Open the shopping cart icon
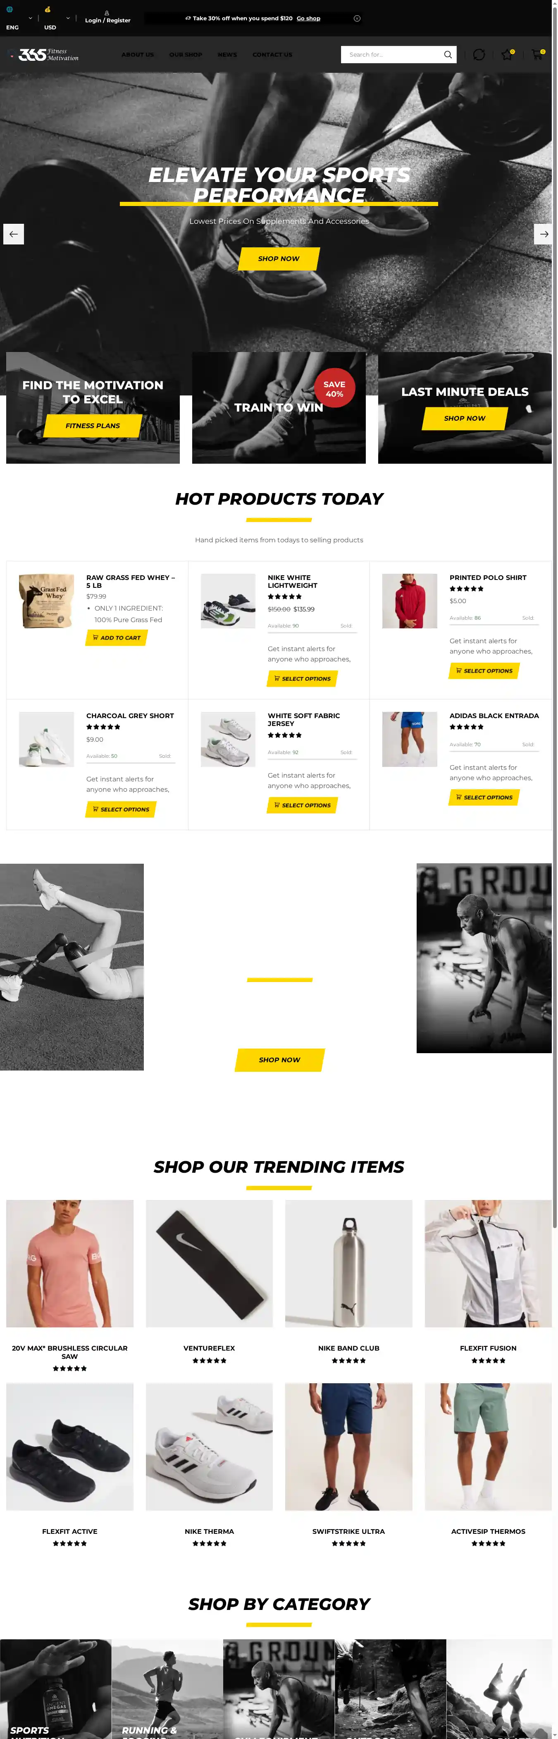Screen dimensions: 558x1739 click(537, 55)
